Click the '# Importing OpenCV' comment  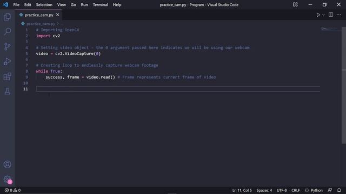(x=58, y=30)
